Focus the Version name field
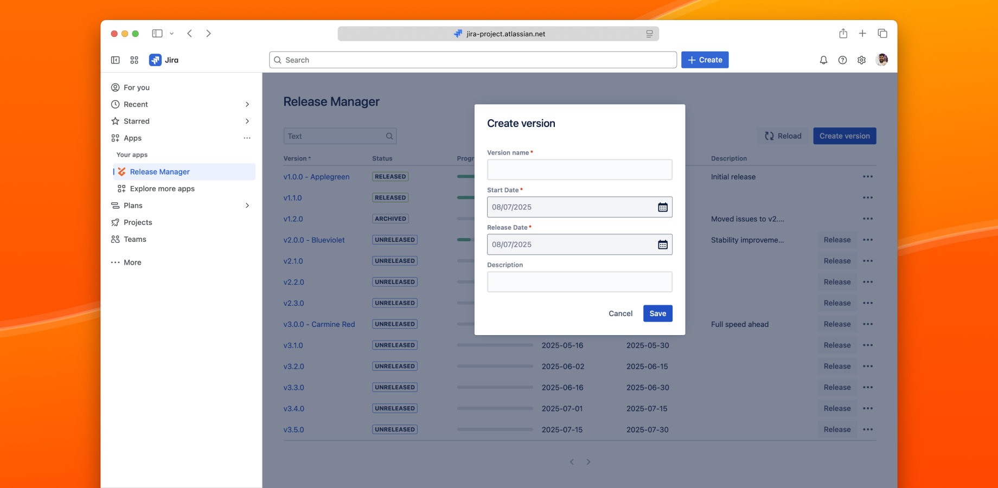The width and height of the screenshot is (998, 488). (580, 170)
